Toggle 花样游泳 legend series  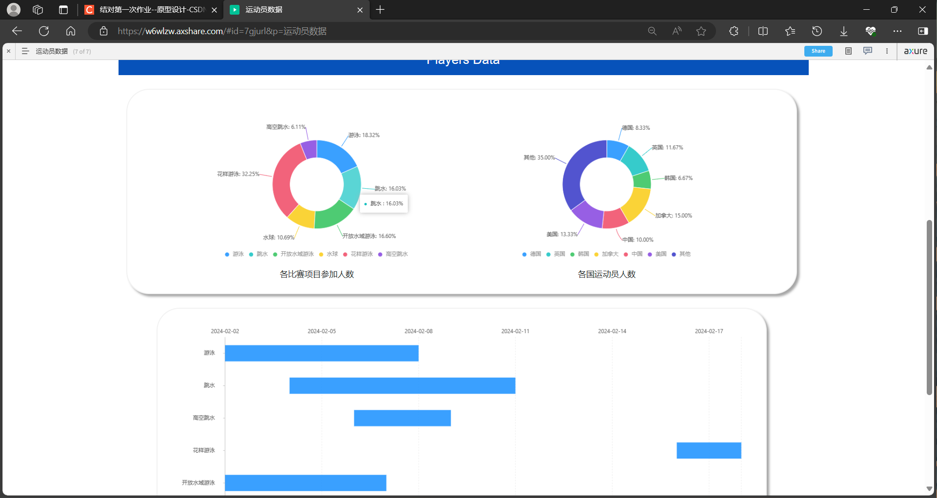[x=358, y=254]
